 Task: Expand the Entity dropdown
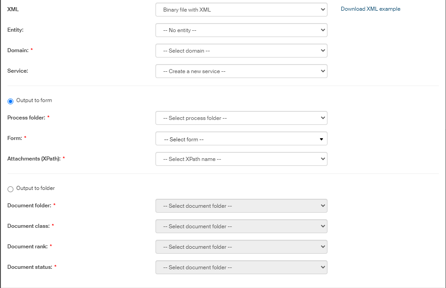tap(241, 30)
